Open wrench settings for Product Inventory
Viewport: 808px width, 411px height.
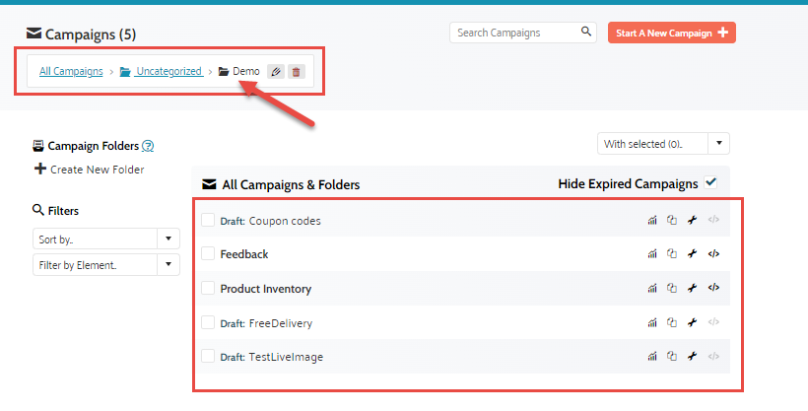pyautogui.click(x=693, y=289)
